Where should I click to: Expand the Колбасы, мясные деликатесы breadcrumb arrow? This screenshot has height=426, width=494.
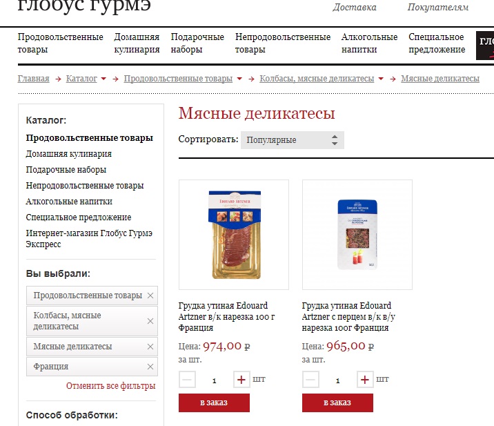coord(381,79)
